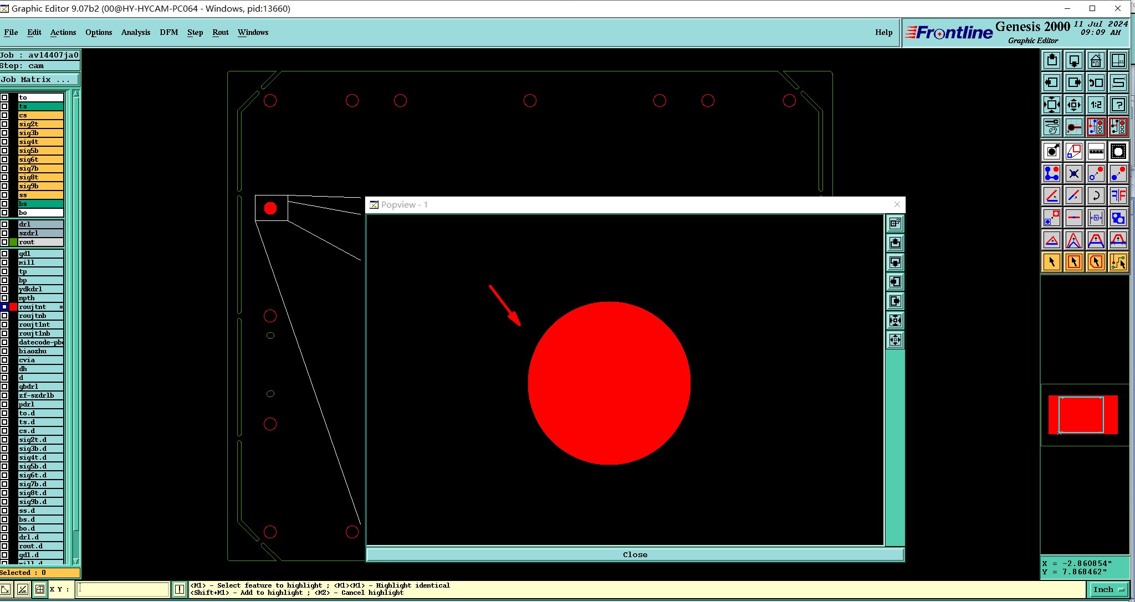Click the 1:2 zoom scale icon
The image size is (1135, 602).
(x=1096, y=105)
